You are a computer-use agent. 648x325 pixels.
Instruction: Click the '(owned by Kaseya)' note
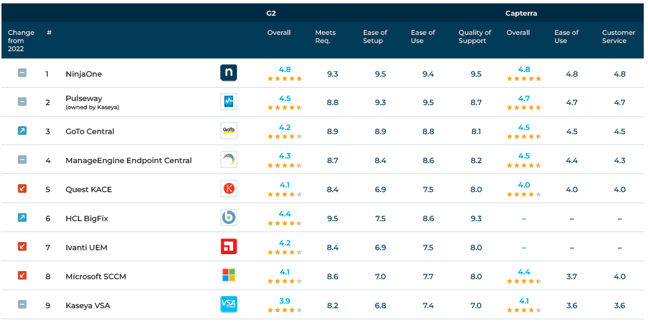click(x=92, y=107)
